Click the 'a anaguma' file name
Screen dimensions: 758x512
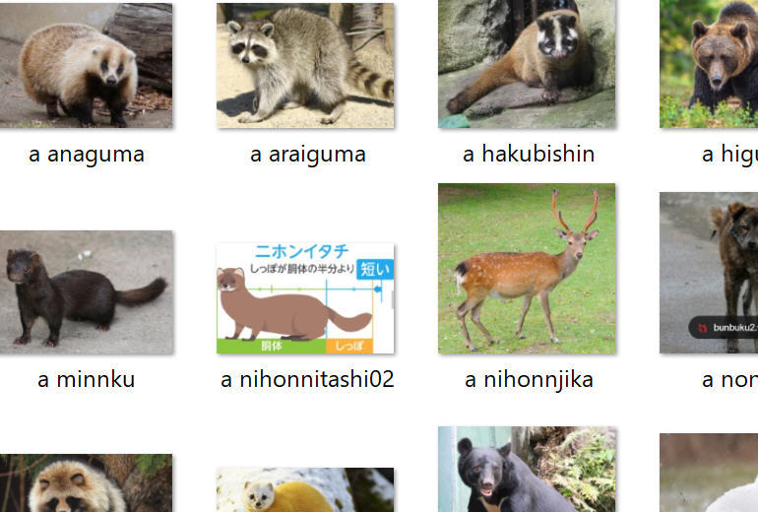coord(87,155)
